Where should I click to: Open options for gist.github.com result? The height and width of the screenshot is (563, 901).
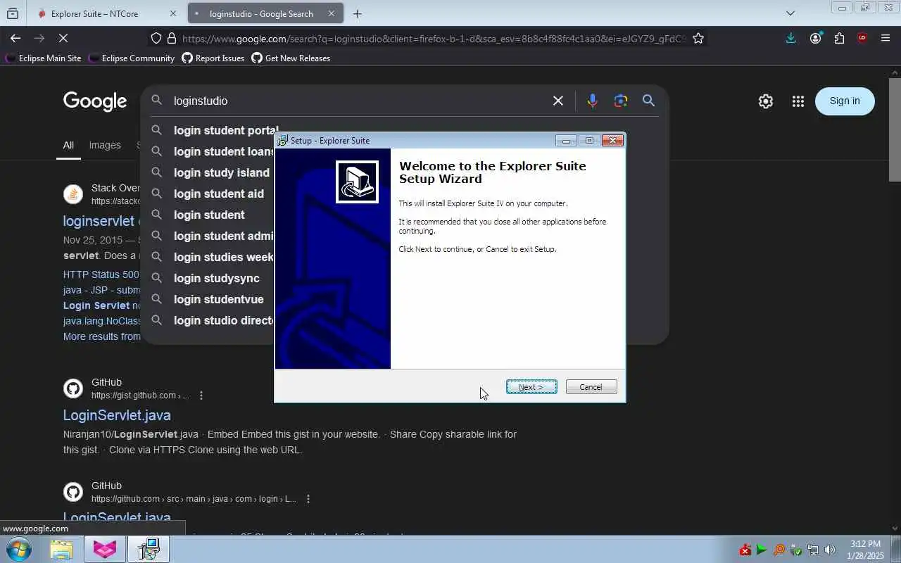[x=201, y=396]
